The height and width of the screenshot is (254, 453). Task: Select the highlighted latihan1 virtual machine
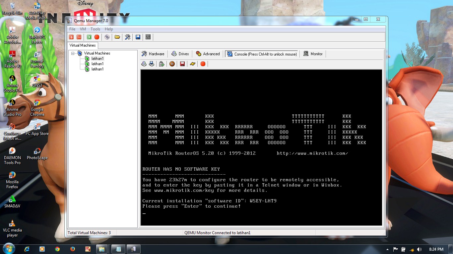click(97, 59)
